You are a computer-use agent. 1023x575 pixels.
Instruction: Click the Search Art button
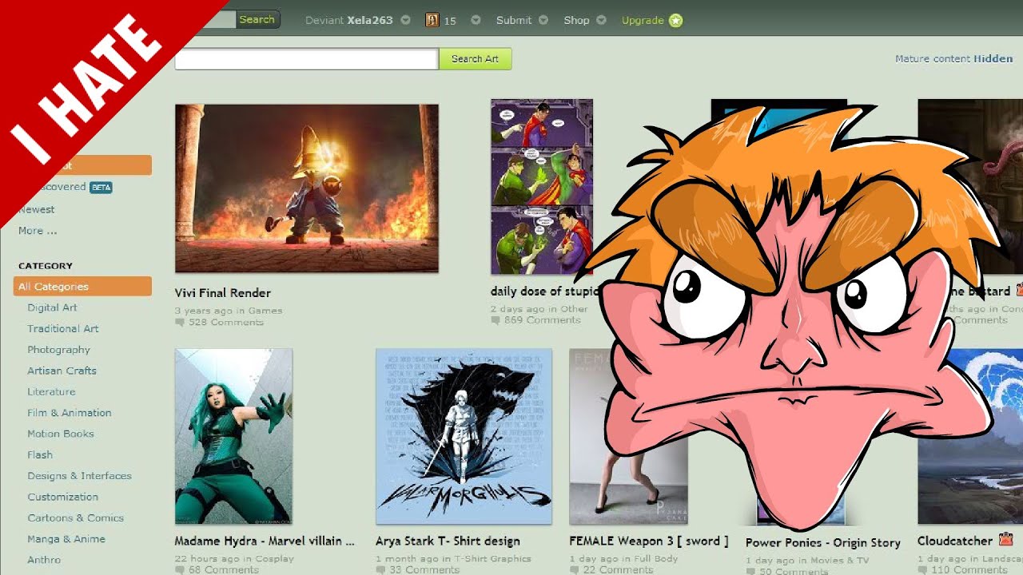(x=475, y=59)
